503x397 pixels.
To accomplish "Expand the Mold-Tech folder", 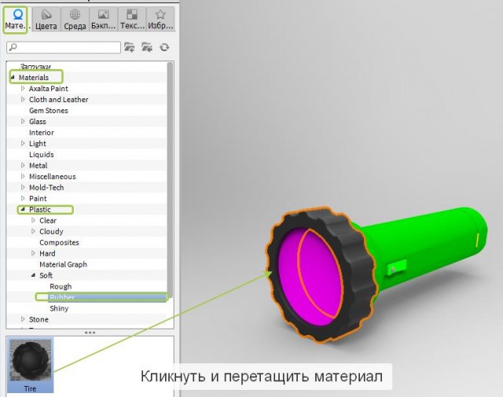I will point(23,187).
